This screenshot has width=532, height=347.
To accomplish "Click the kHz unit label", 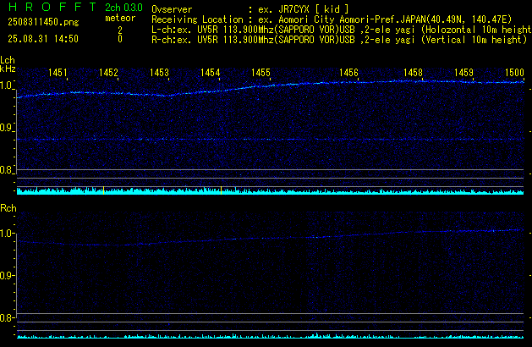I will point(8,69).
